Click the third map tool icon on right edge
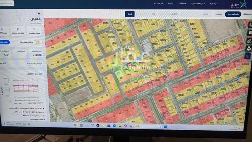 click(x=249, y=40)
